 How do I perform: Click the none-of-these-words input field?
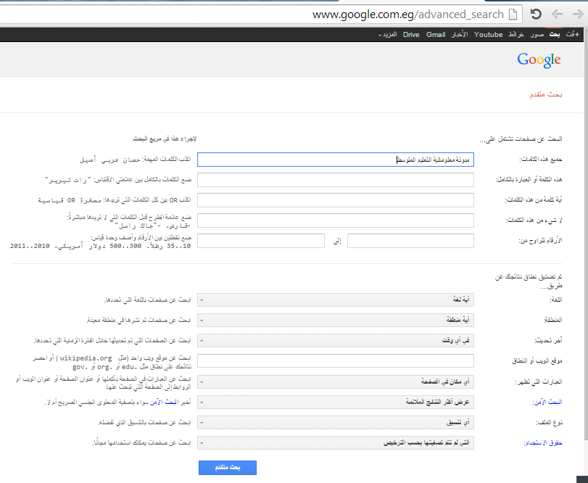336,220
